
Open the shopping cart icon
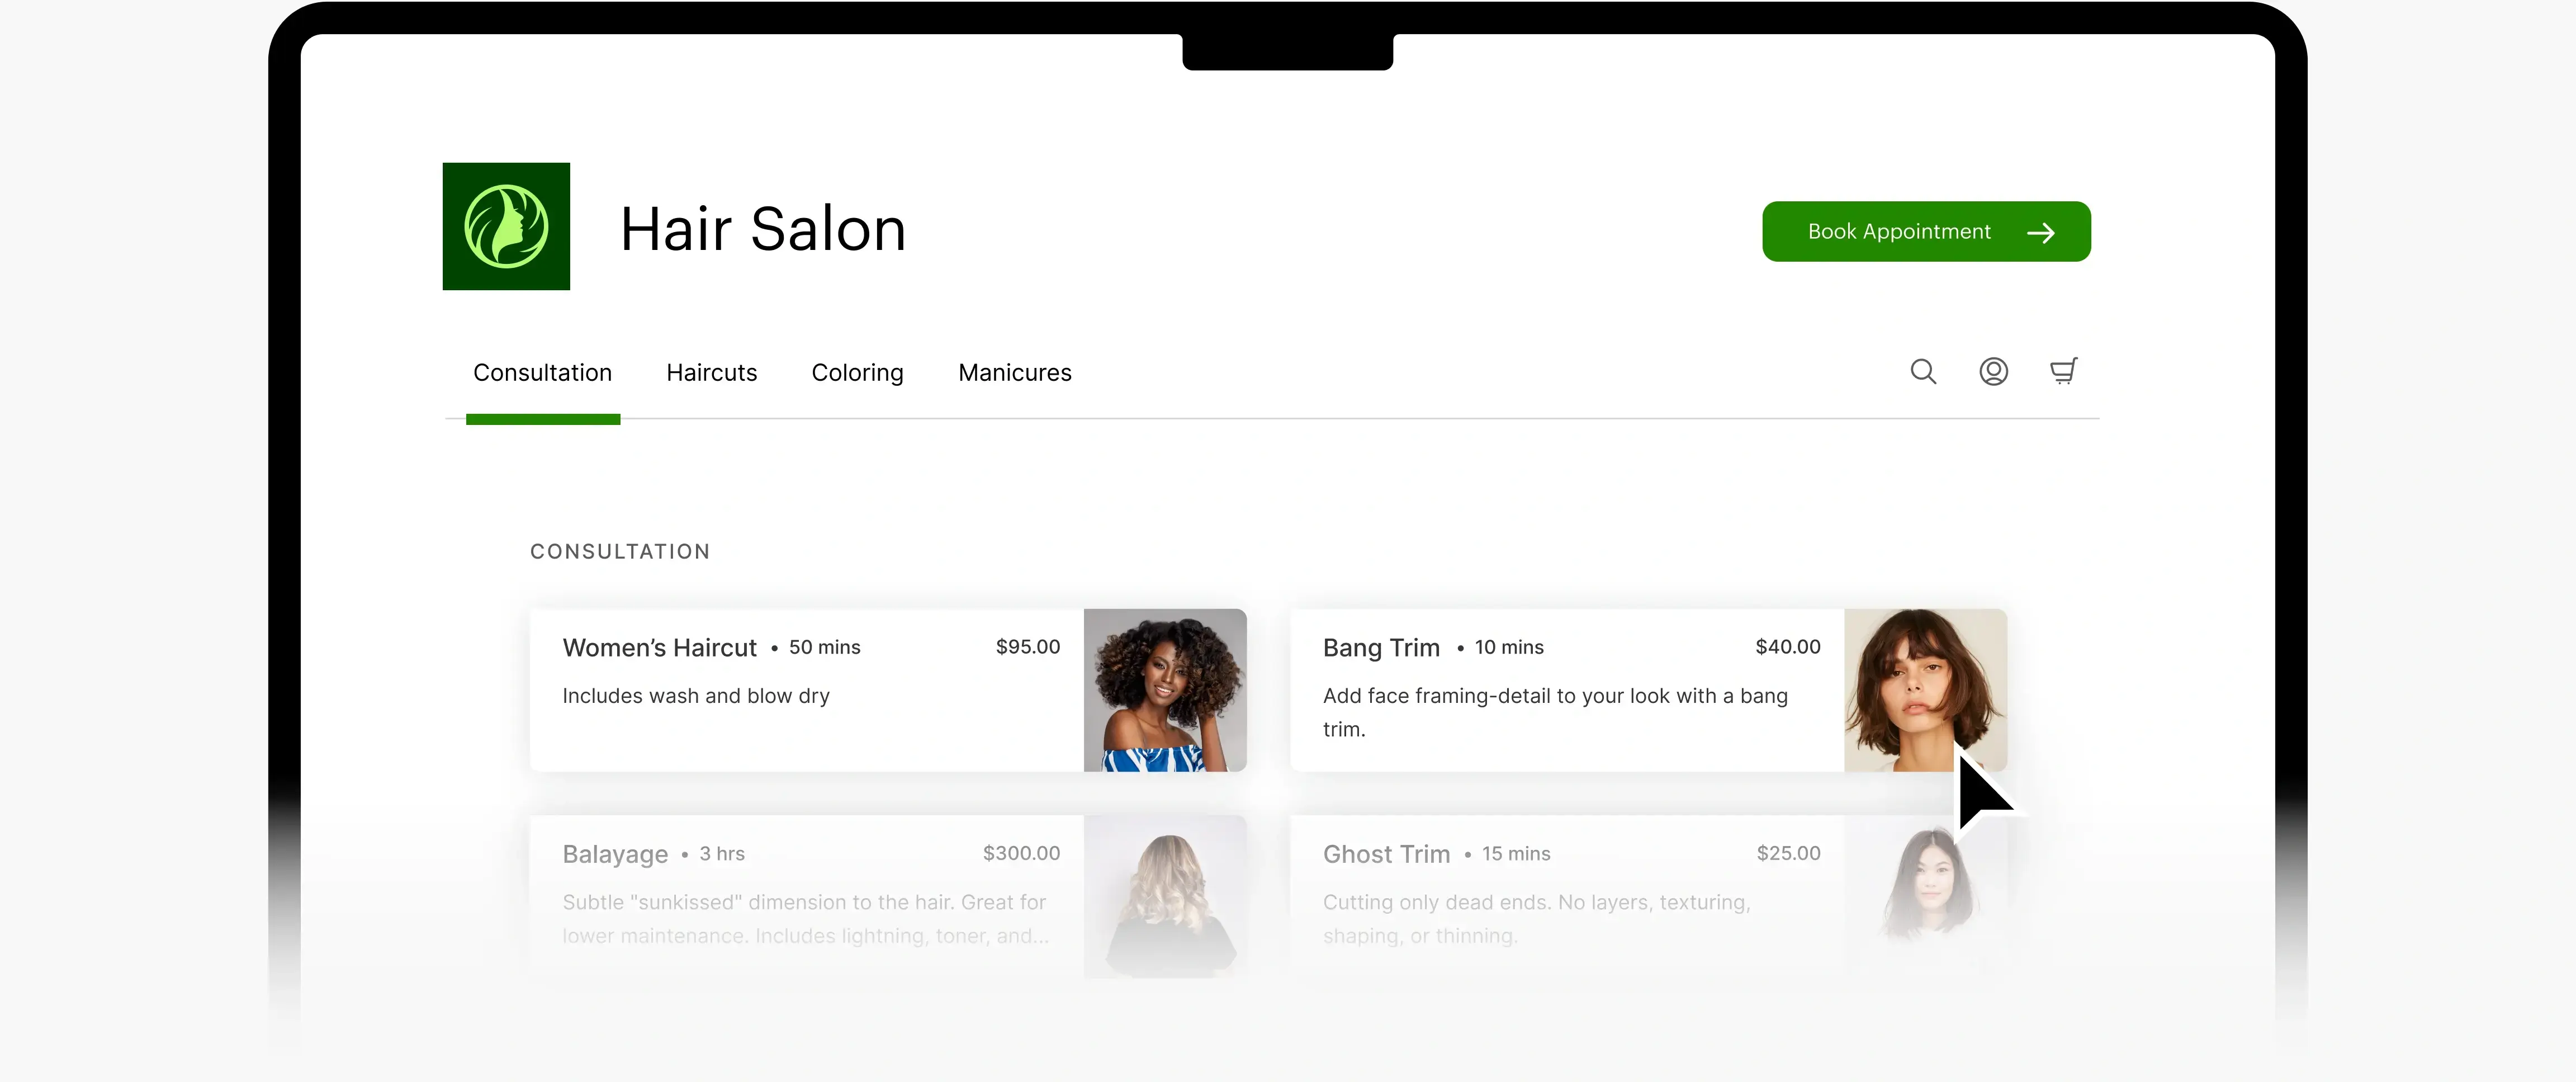2063,371
